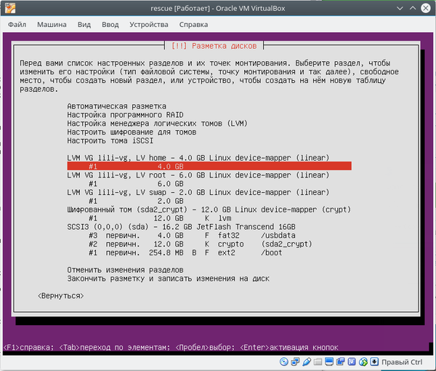Click the keyboard capture arrow icon
The width and height of the screenshot is (436, 371).
[x=374, y=362]
